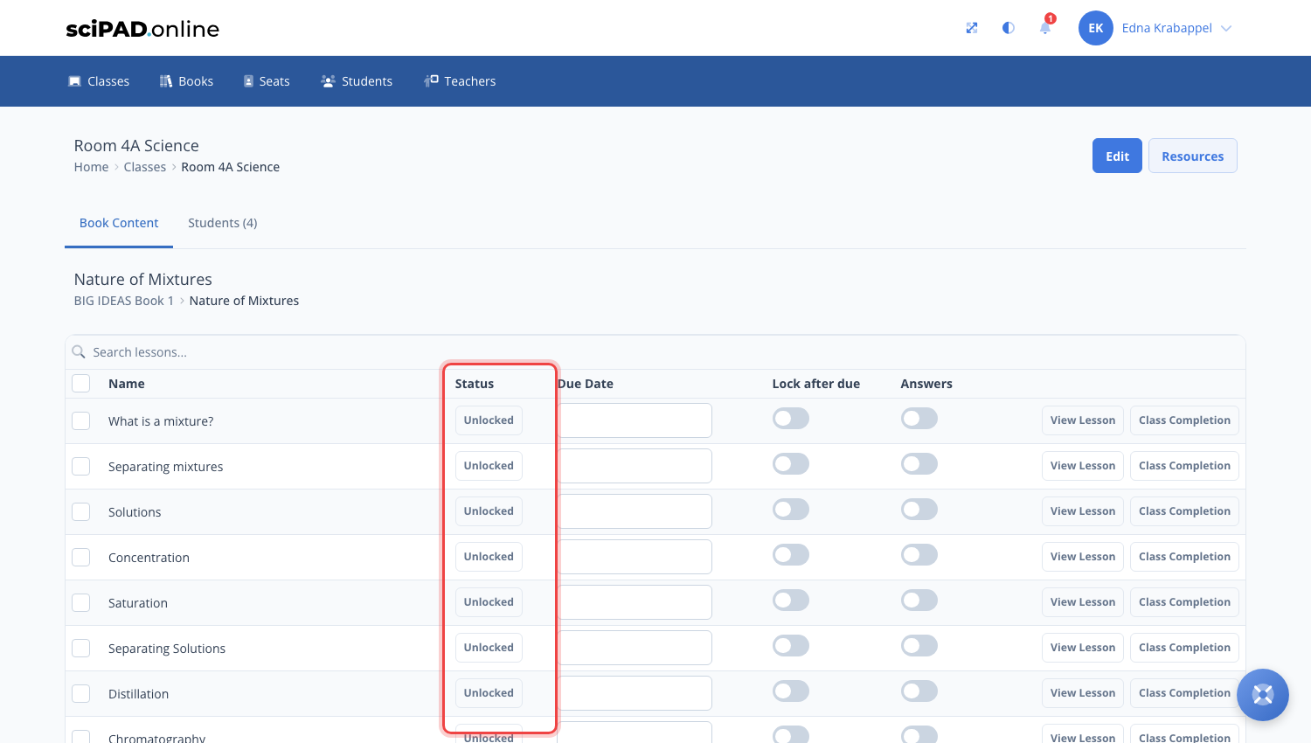Check the Separating Solutions row checkbox

click(81, 648)
